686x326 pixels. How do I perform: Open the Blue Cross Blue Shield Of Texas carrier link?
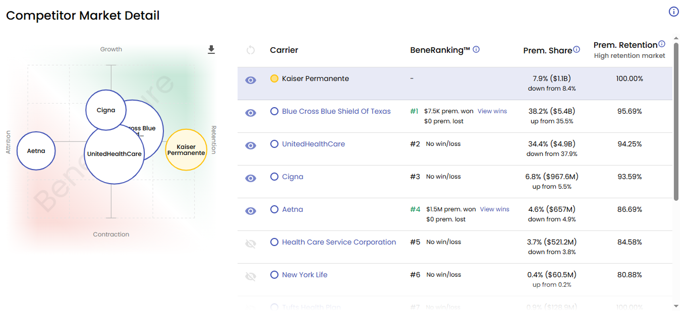tap(336, 111)
